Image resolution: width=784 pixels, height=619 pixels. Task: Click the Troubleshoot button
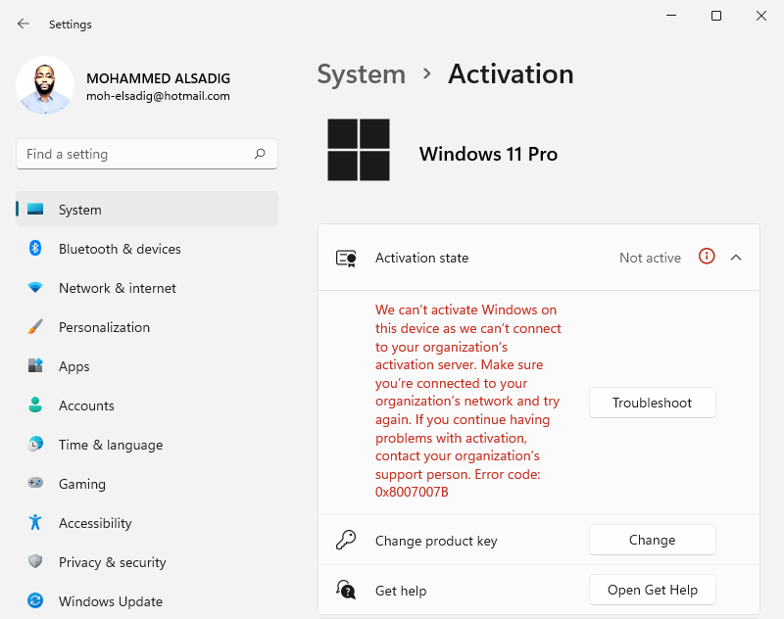pos(652,403)
